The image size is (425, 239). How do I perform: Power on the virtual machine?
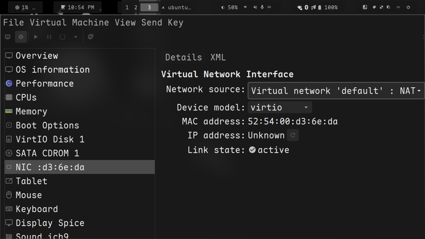coord(36,37)
